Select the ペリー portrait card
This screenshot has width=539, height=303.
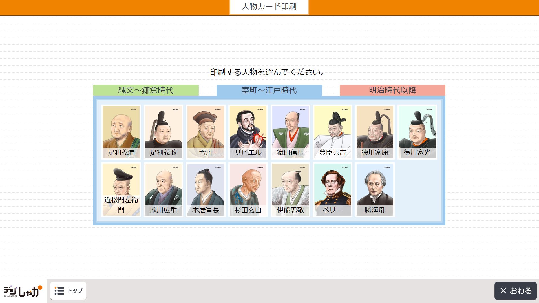click(x=333, y=190)
